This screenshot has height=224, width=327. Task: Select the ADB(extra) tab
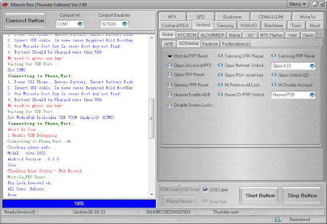189,43
